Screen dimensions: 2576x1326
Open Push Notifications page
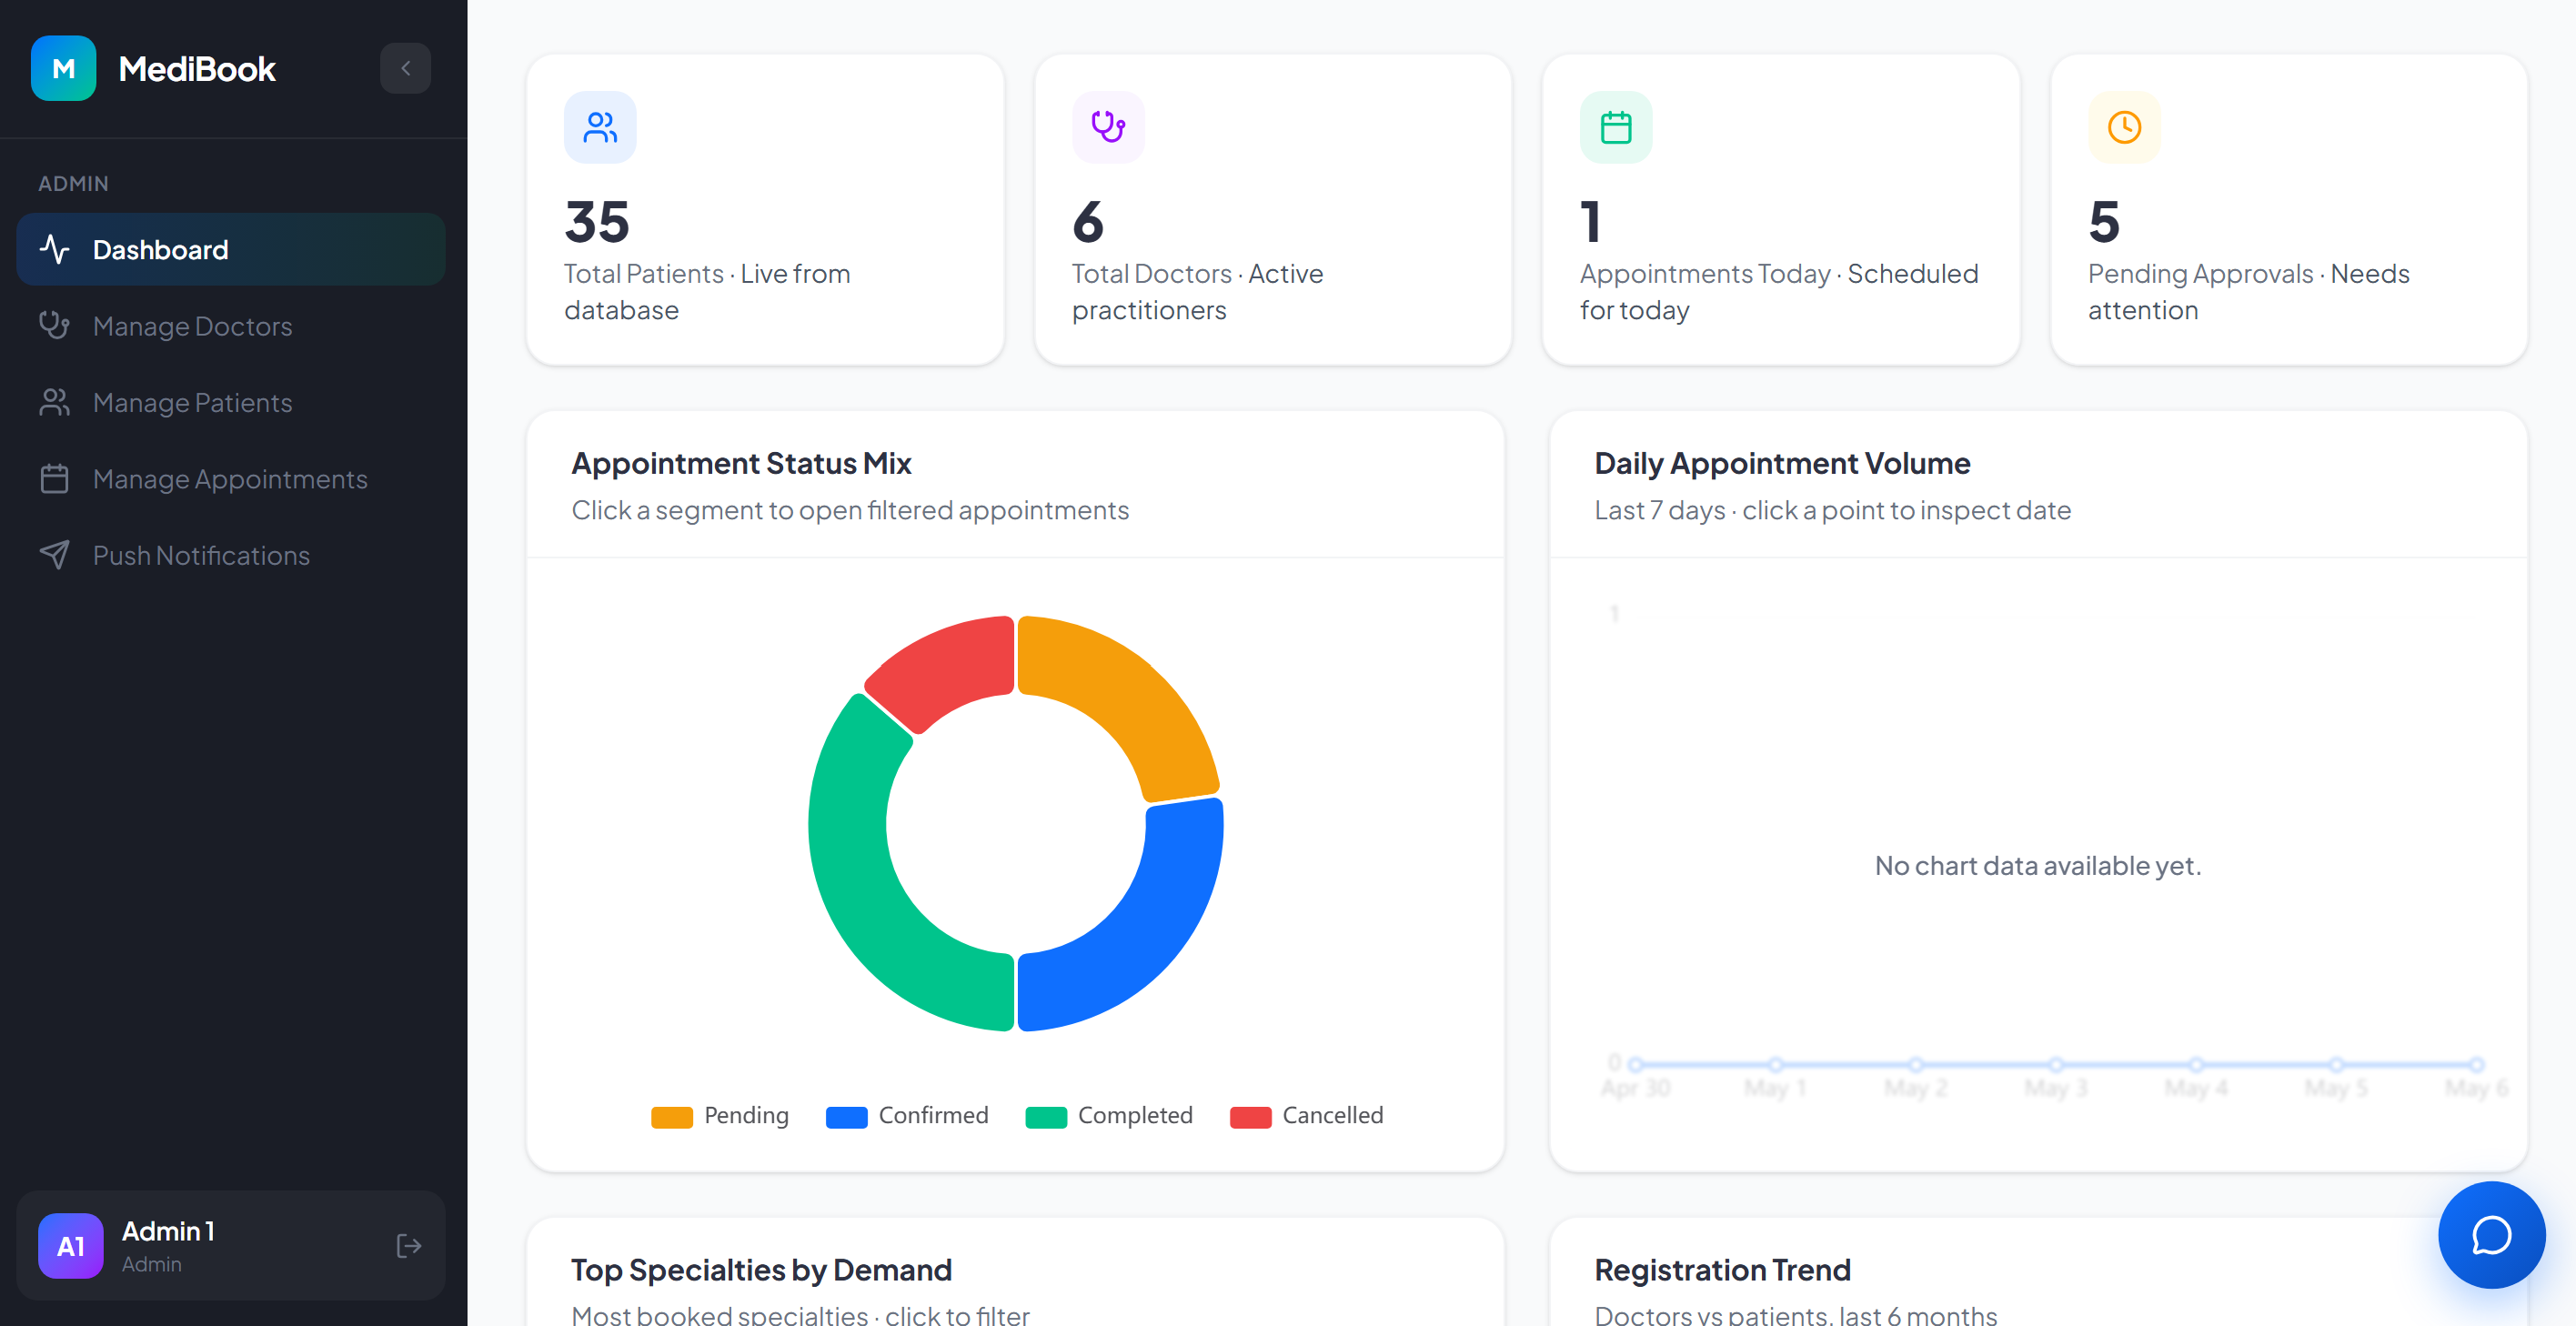coord(231,555)
